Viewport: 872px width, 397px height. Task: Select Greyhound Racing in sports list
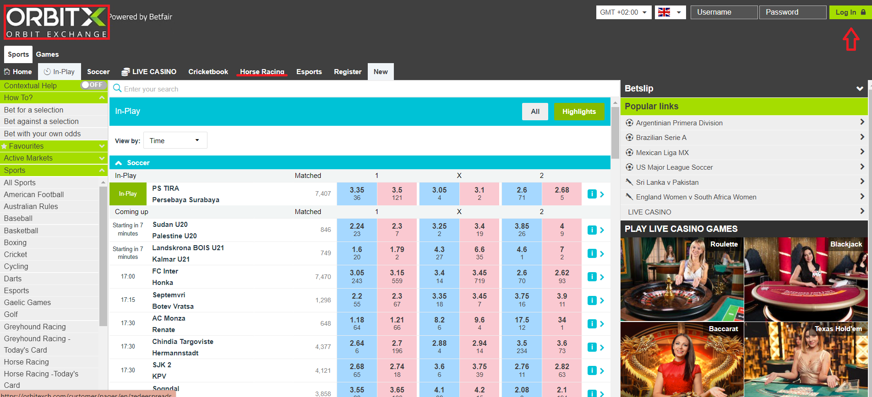49,327
